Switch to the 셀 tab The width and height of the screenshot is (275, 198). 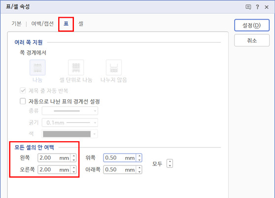(x=81, y=24)
